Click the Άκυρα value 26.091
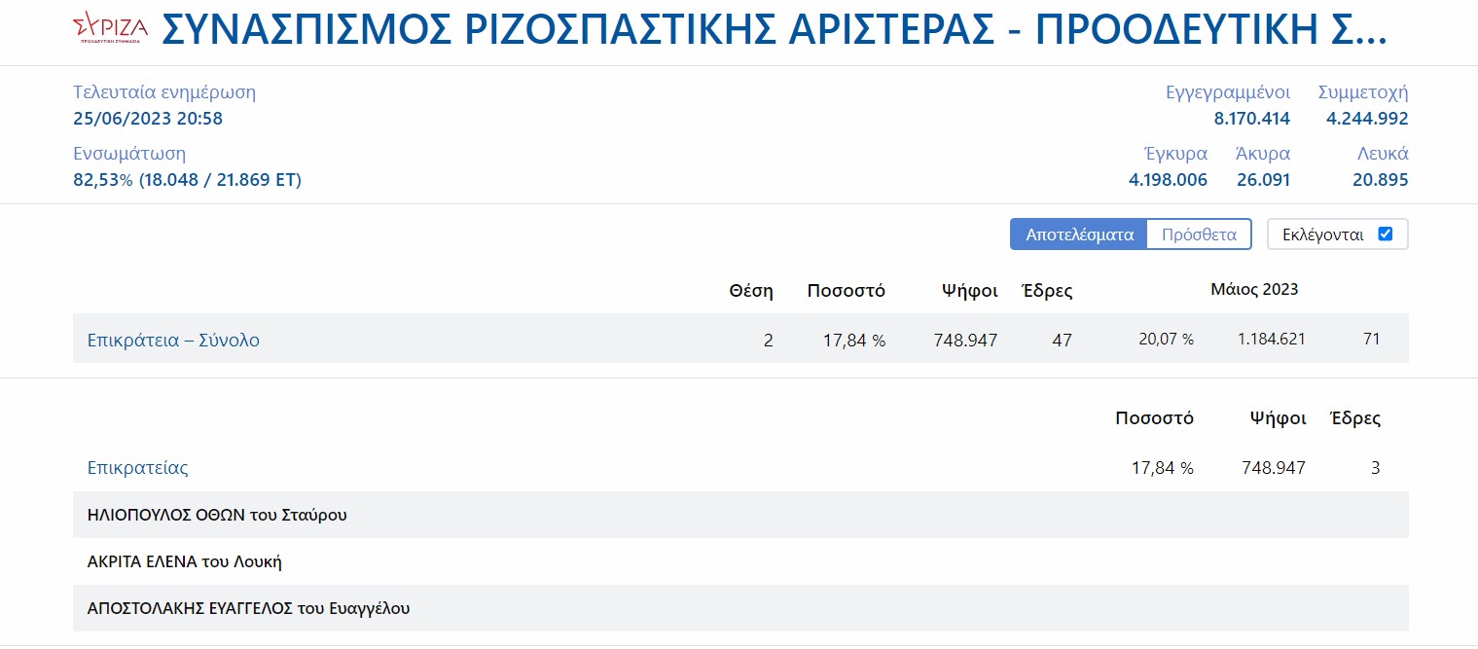This screenshot has height=649, width=1478. [x=1262, y=180]
